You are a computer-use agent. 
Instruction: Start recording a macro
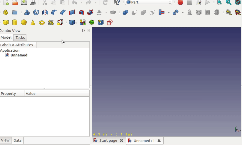tap(180, 3)
